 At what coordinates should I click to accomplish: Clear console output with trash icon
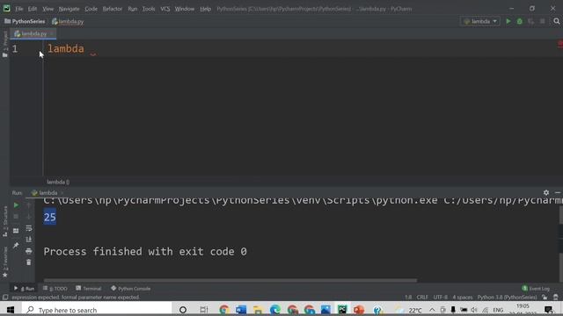pyautogui.click(x=29, y=262)
